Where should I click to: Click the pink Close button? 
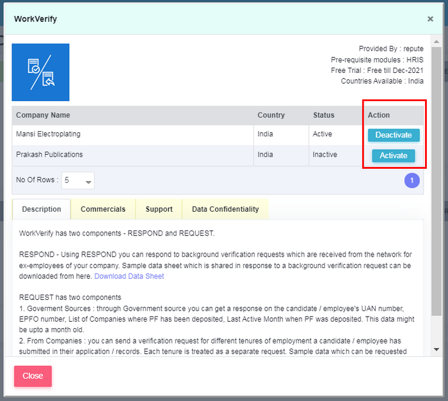pyautogui.click(x=33, y=376)
